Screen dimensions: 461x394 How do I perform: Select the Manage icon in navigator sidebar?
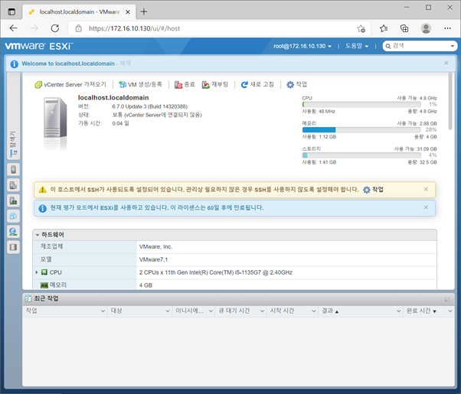(x=13, y=185)
